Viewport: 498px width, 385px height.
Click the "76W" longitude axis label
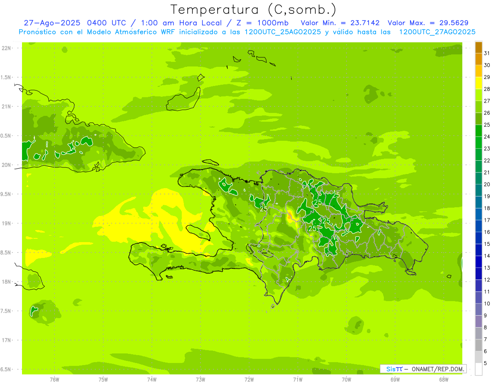click(54, 379)
